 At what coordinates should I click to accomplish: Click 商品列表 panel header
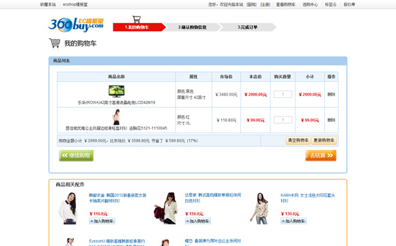tap(198, 61)
